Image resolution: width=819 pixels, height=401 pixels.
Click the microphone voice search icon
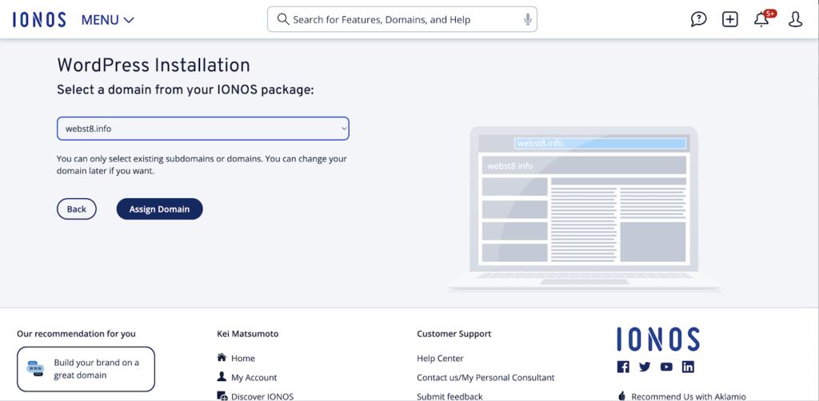(x=527, y=20)
